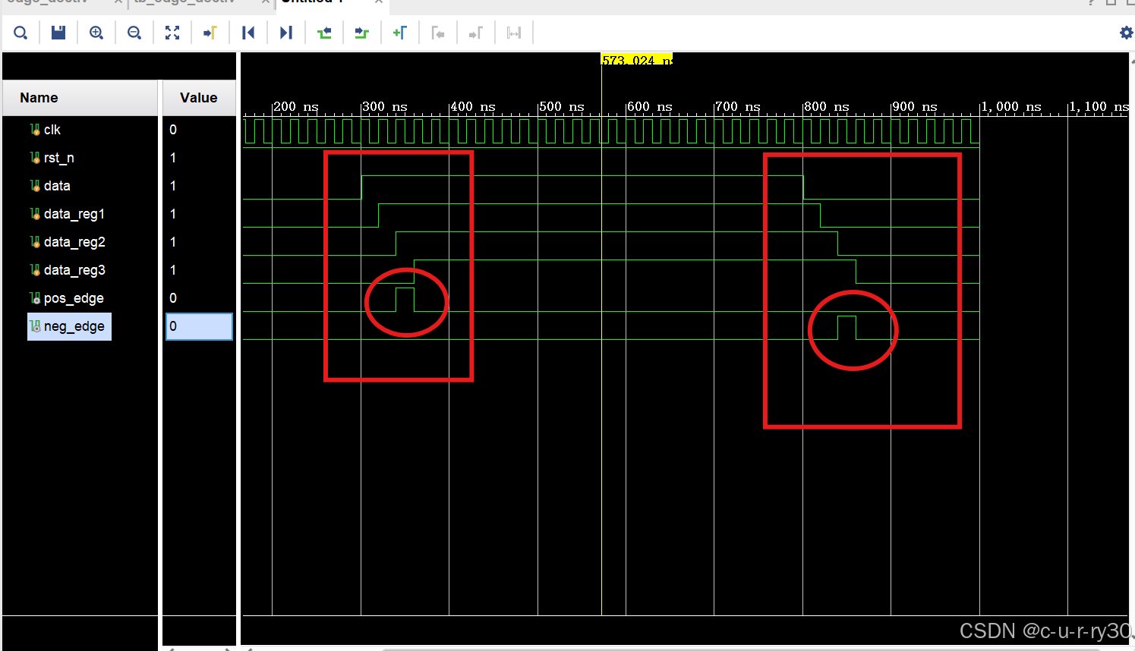The image size is (1135, 651).
Task: Zoom out of the waveform
Action: (x=134, y=33)
